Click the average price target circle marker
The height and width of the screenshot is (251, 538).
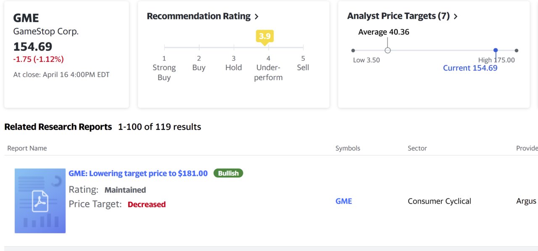tap(388, 50)
